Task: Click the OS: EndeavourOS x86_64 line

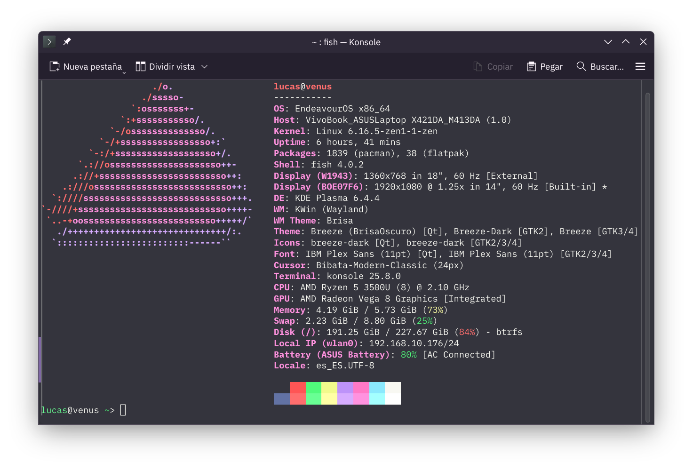Action: click(x=332, y=109)
